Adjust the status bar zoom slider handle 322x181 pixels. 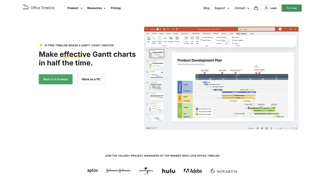pyautogui.click(x=280, y=128)
